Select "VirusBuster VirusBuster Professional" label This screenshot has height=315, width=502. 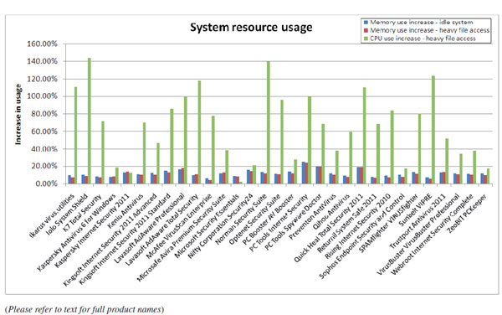click(419, 234)
